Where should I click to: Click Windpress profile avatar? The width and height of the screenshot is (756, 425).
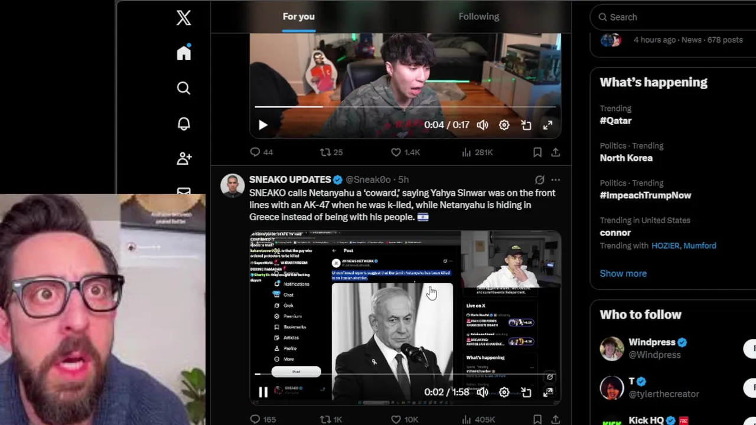tap(612, 348)
